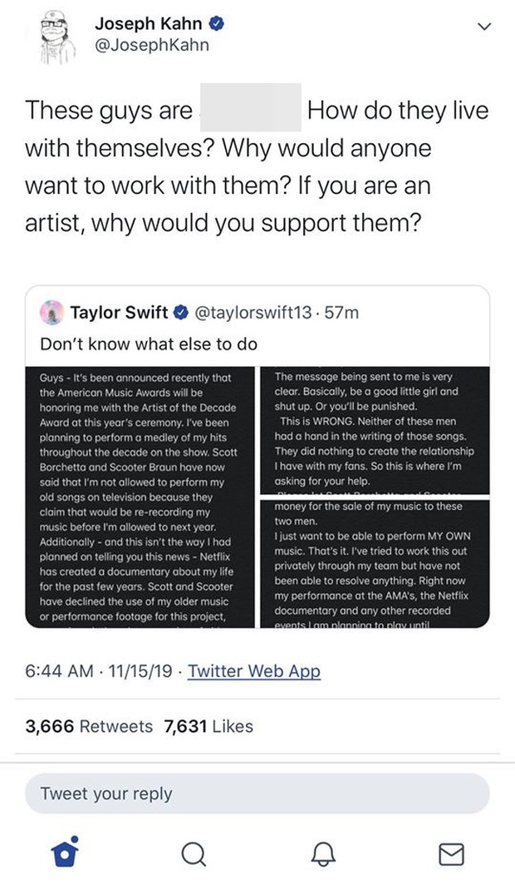The width and height of the screenshot is (515, 885).
Task: Tap Taylor Swift's small profile avatar
Action: [x=51, y=312]
